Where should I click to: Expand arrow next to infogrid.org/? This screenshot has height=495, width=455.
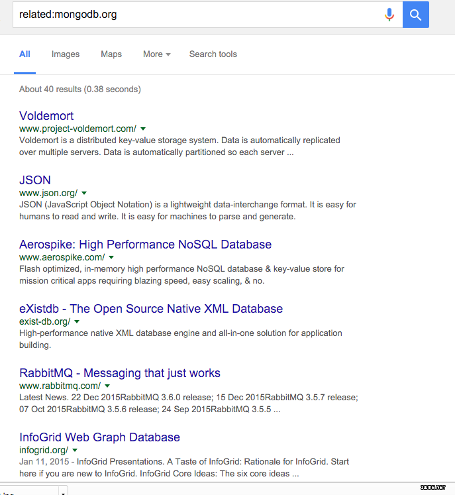[x=75, y=450]
